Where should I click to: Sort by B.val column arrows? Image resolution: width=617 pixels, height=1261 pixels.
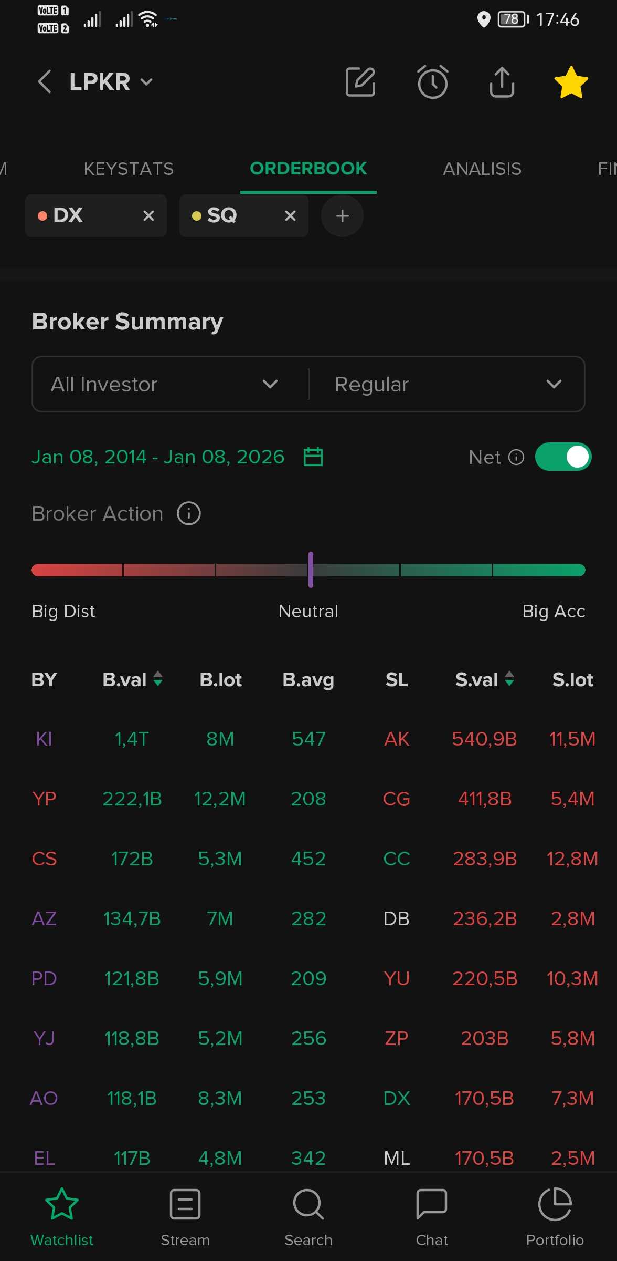tap(158, 679)
